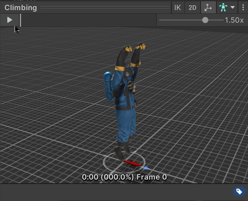Open the asset labels tag icon

(239, 192)
